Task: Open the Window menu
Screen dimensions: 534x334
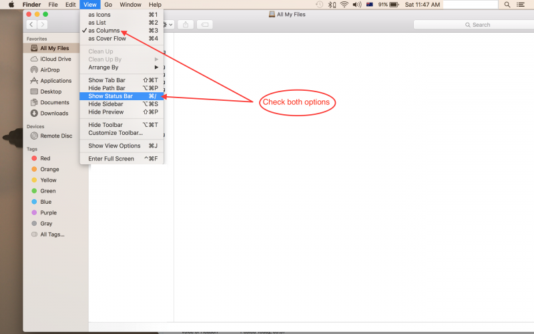Action: click(130, 5)
